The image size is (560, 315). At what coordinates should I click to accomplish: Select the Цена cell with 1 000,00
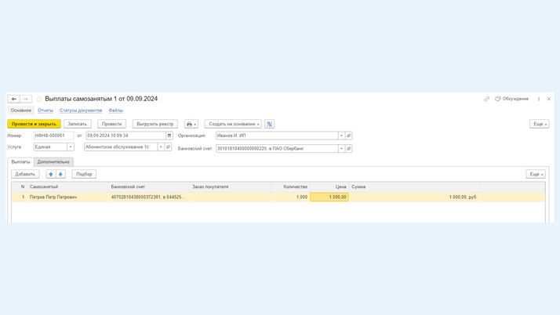pyautogui.click(x=329, y=197)
